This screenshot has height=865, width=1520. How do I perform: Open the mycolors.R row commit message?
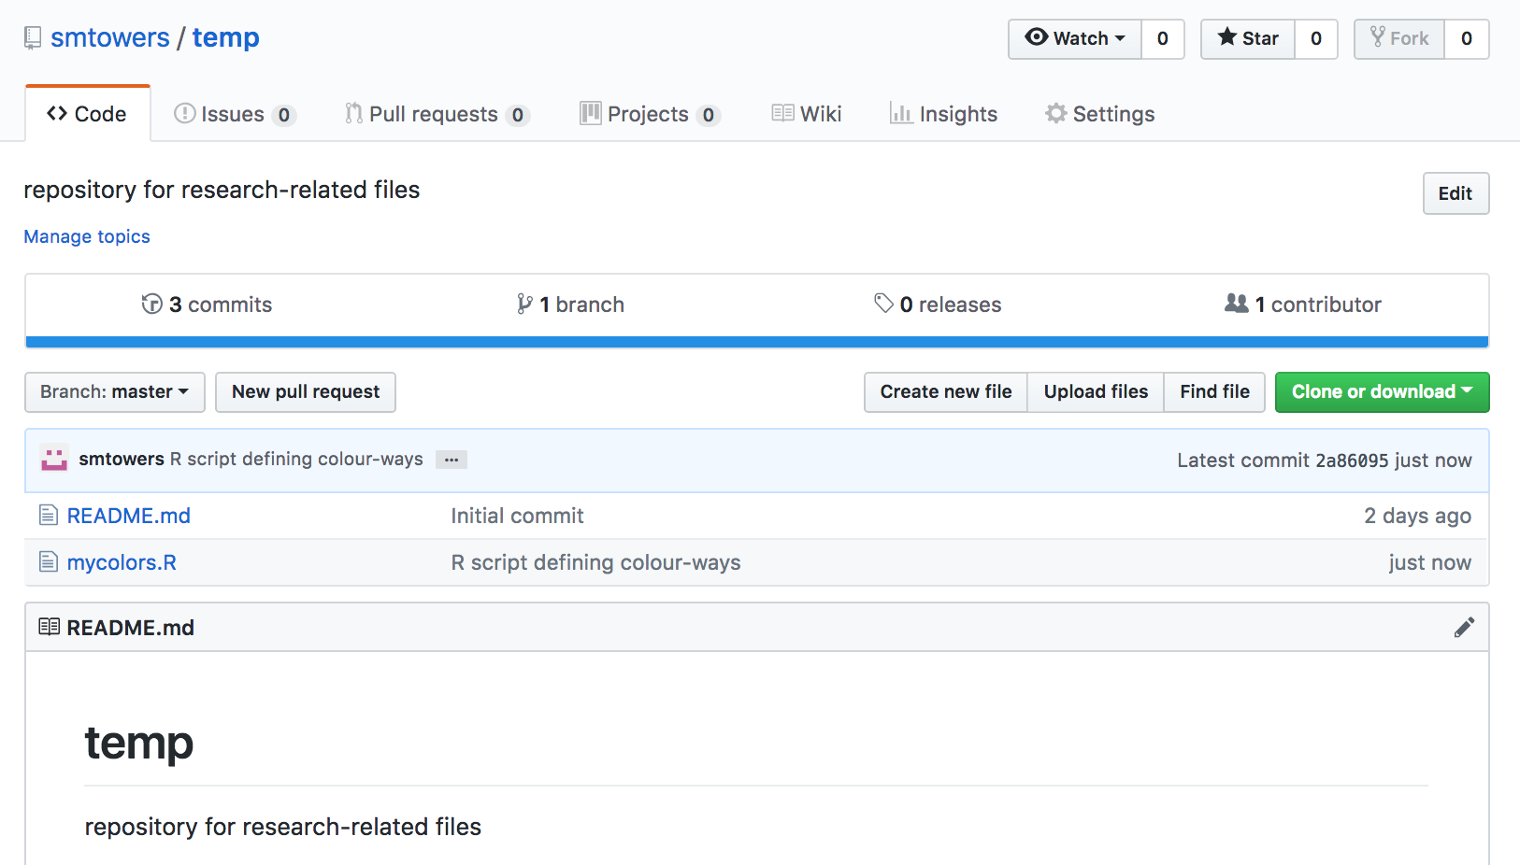[595, 562]
